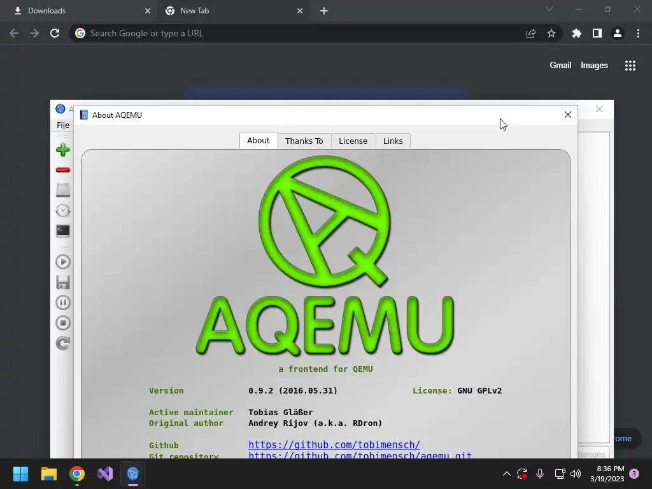
Task: Click the floppy disk save VM icon
Action: [x=63, y=282]
